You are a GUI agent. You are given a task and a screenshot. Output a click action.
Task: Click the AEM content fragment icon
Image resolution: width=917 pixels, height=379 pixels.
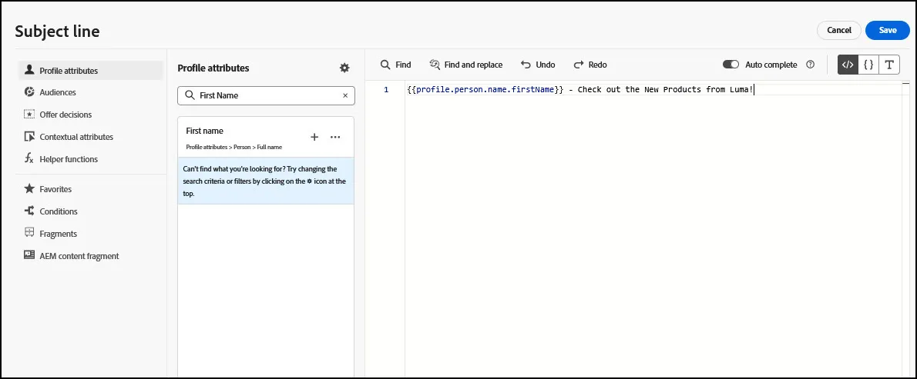(29, 254)
